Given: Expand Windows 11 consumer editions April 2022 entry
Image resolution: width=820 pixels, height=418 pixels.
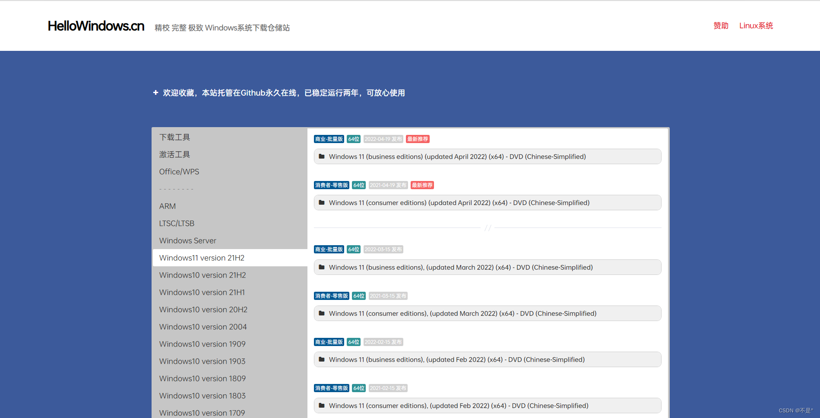Looking at the screenshot, I should (x=488, y=203).
